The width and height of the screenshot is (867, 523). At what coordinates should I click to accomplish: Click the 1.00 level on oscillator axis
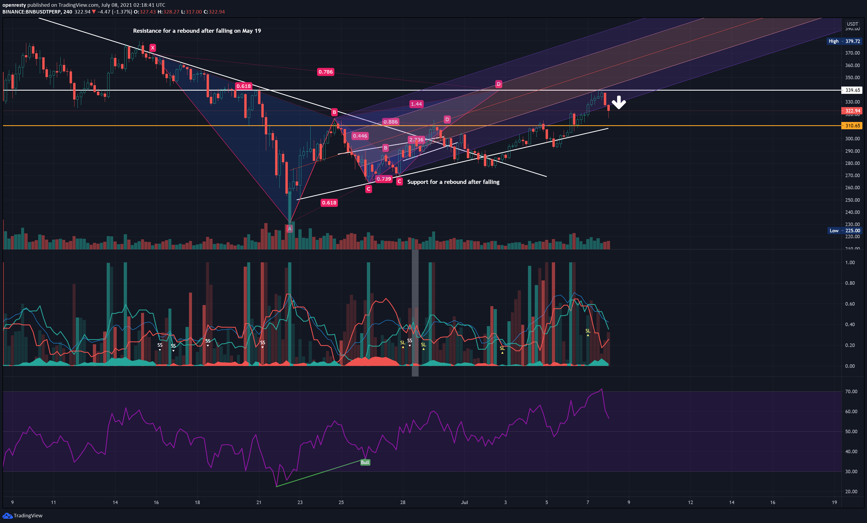tap(850, 263)
